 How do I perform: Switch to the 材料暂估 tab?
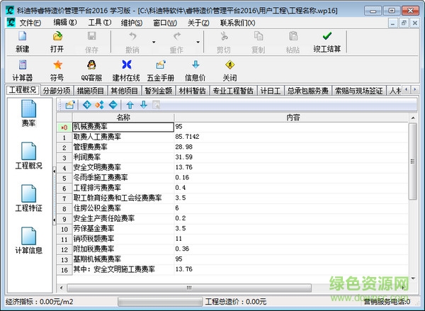click(x=193, y=91)
